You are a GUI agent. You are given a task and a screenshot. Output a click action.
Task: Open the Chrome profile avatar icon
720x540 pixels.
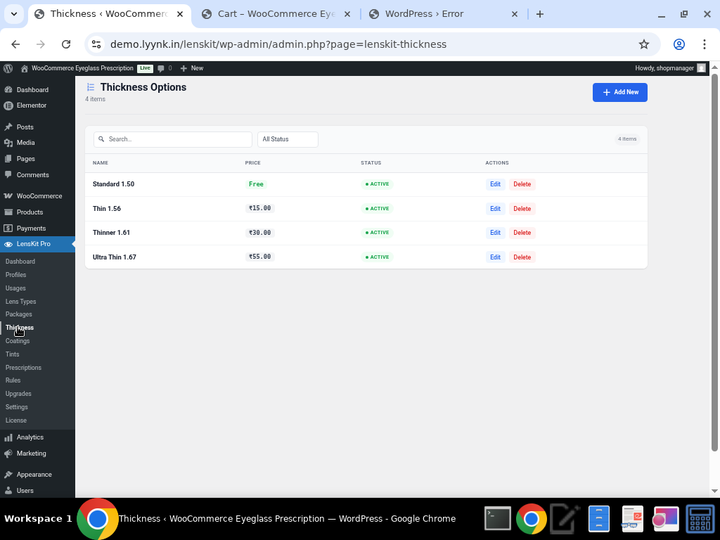(x=679, y=44)
